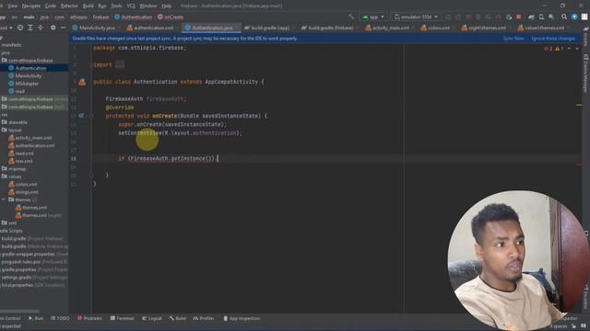This screenshot has width=590, height=331.
Task: Click the blue updates notification icon
Action: click(x=574, y=17)
